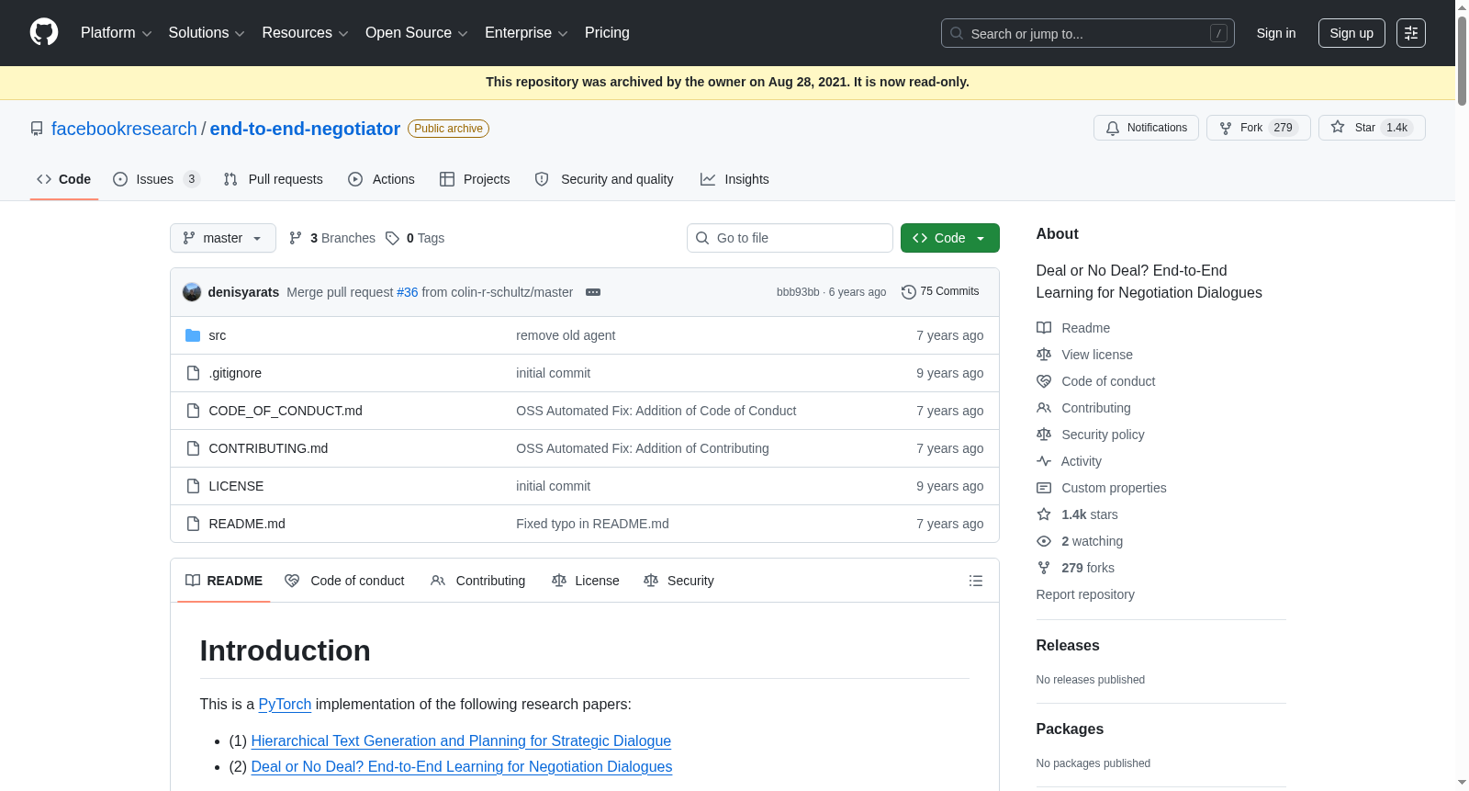1469x791 pixels.
Task: Click the Notifications bell button
Action: (1146, 128)
